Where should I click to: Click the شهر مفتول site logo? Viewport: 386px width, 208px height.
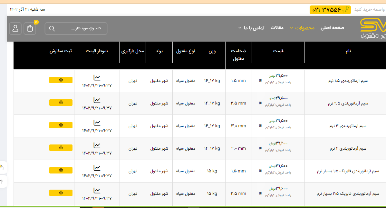373,28
